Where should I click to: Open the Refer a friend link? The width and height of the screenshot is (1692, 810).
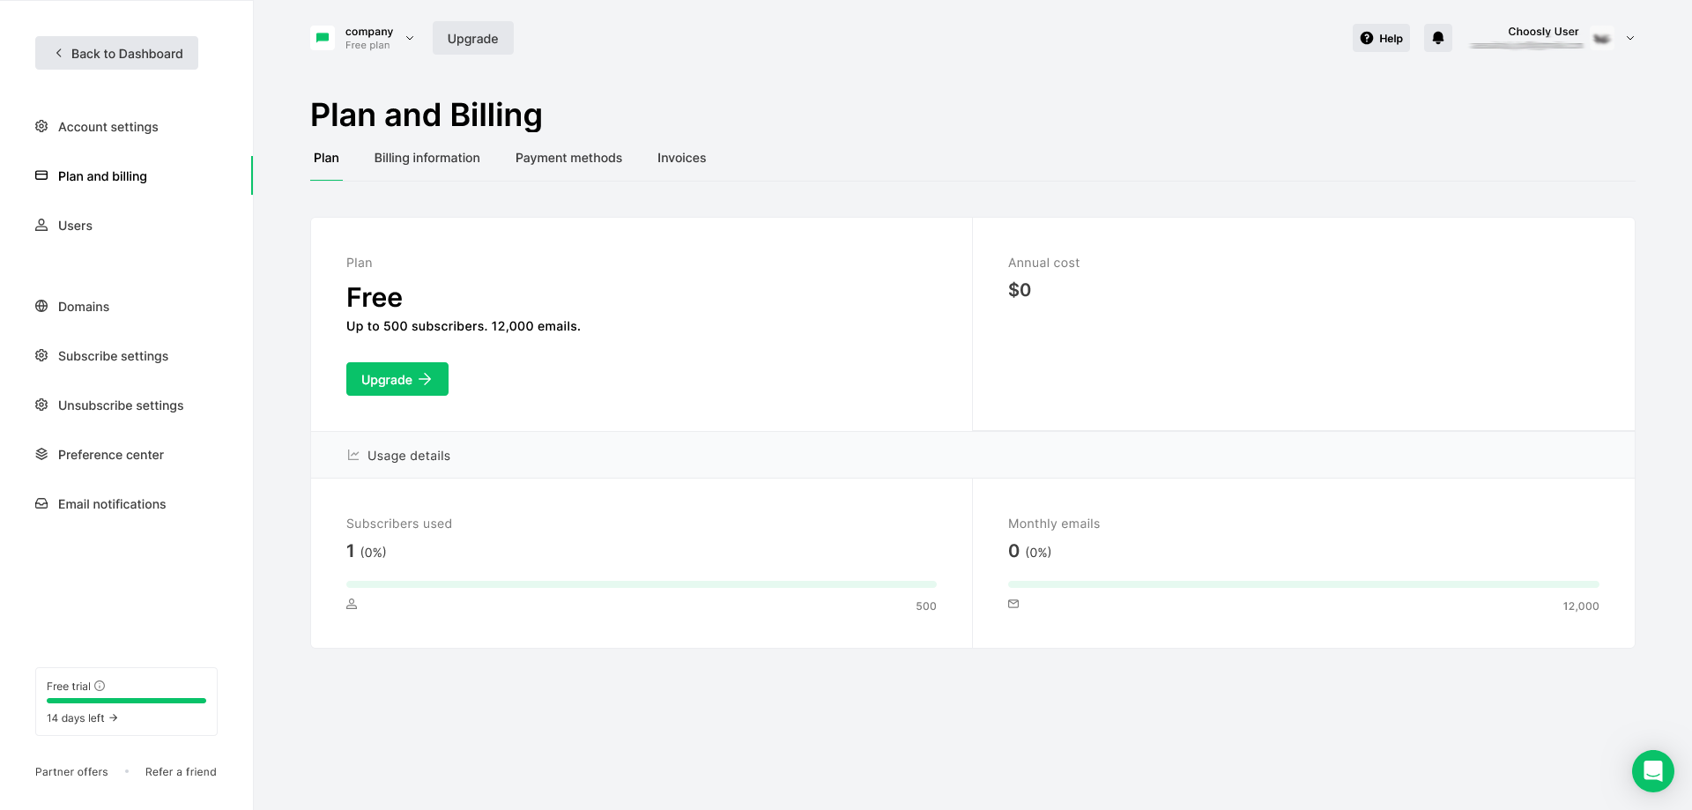(181, 771)
